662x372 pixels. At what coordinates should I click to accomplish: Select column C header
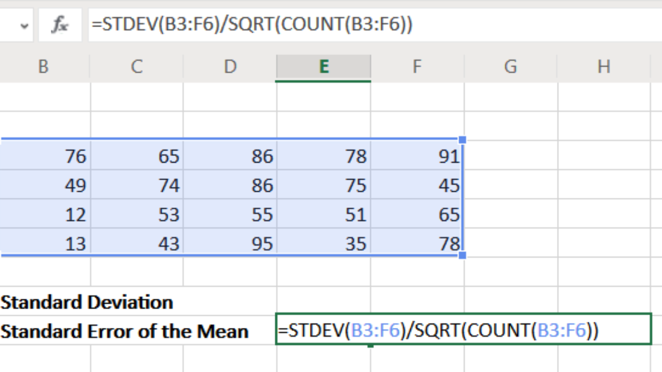pos(137,67)
